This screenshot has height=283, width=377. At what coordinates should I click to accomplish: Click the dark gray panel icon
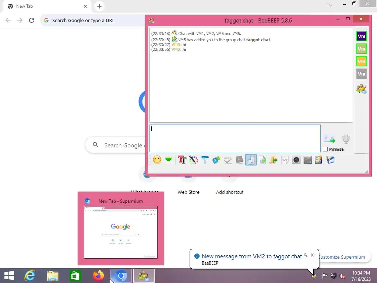coord(307,160)
